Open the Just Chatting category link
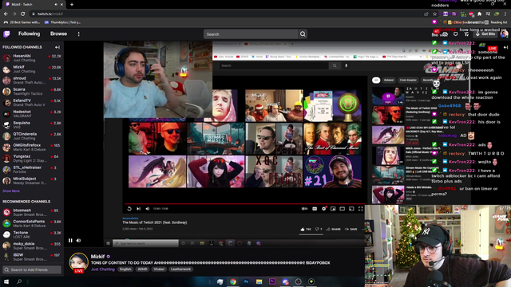The height and width of the screenshot is (287, 511). click(x=103, y=269)
